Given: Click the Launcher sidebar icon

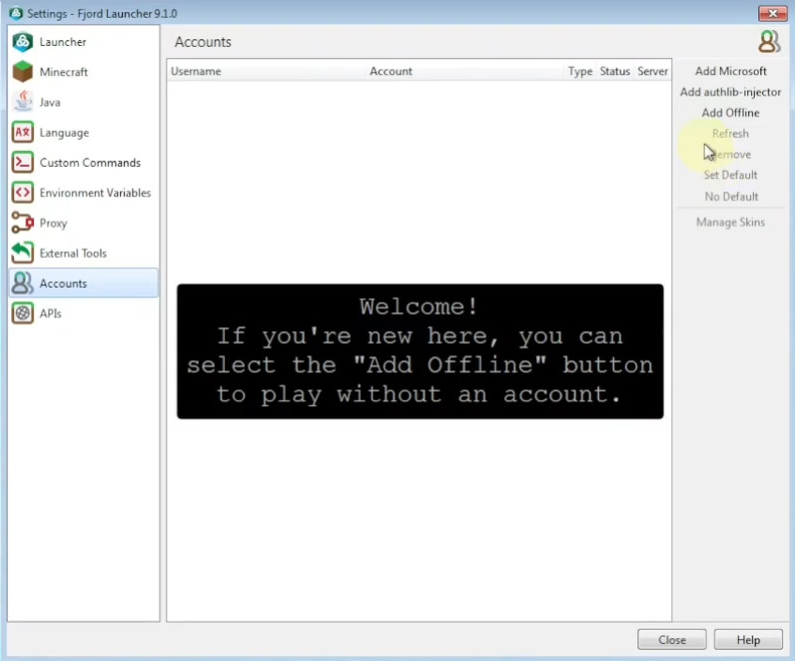Looking at the screenshot, I should pos(22,42).
